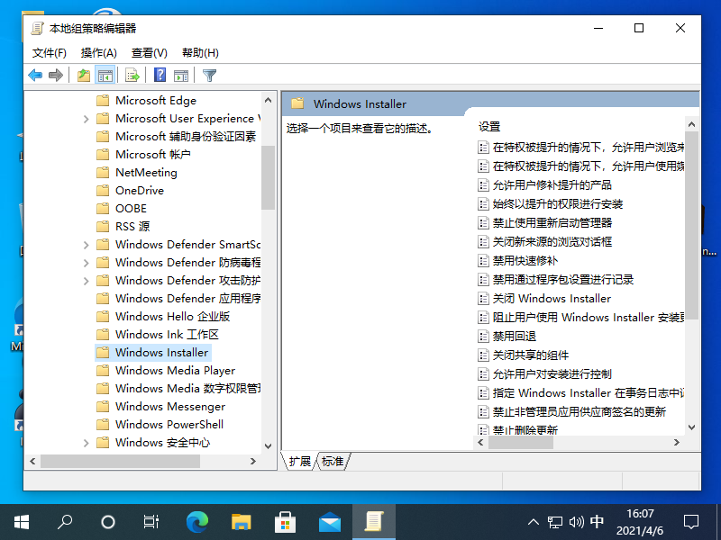
Task: Open Help via the question mark icon
Action: click(x=160, y=76)
